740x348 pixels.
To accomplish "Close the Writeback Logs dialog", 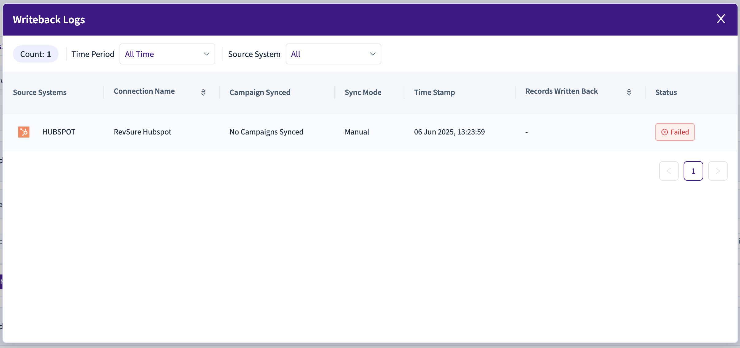I will tap(721, 19).
